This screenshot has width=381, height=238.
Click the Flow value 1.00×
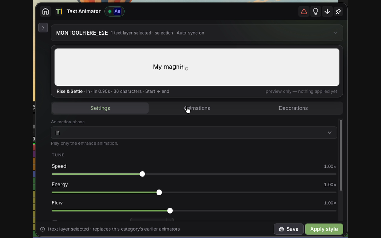coord(330,203)
